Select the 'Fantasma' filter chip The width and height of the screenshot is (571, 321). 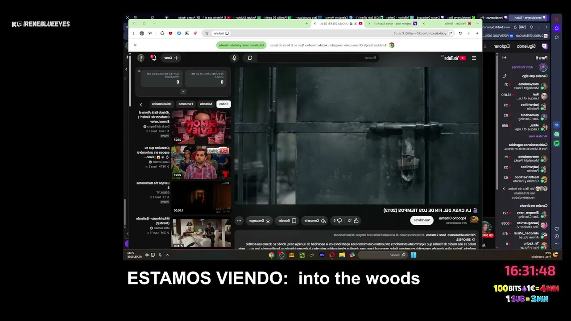pos(186,104)
